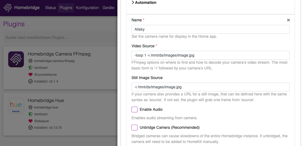This screenshot has width=304, height=146.
Task: Click the Homebridge brand title
Action: coord(27,8)
